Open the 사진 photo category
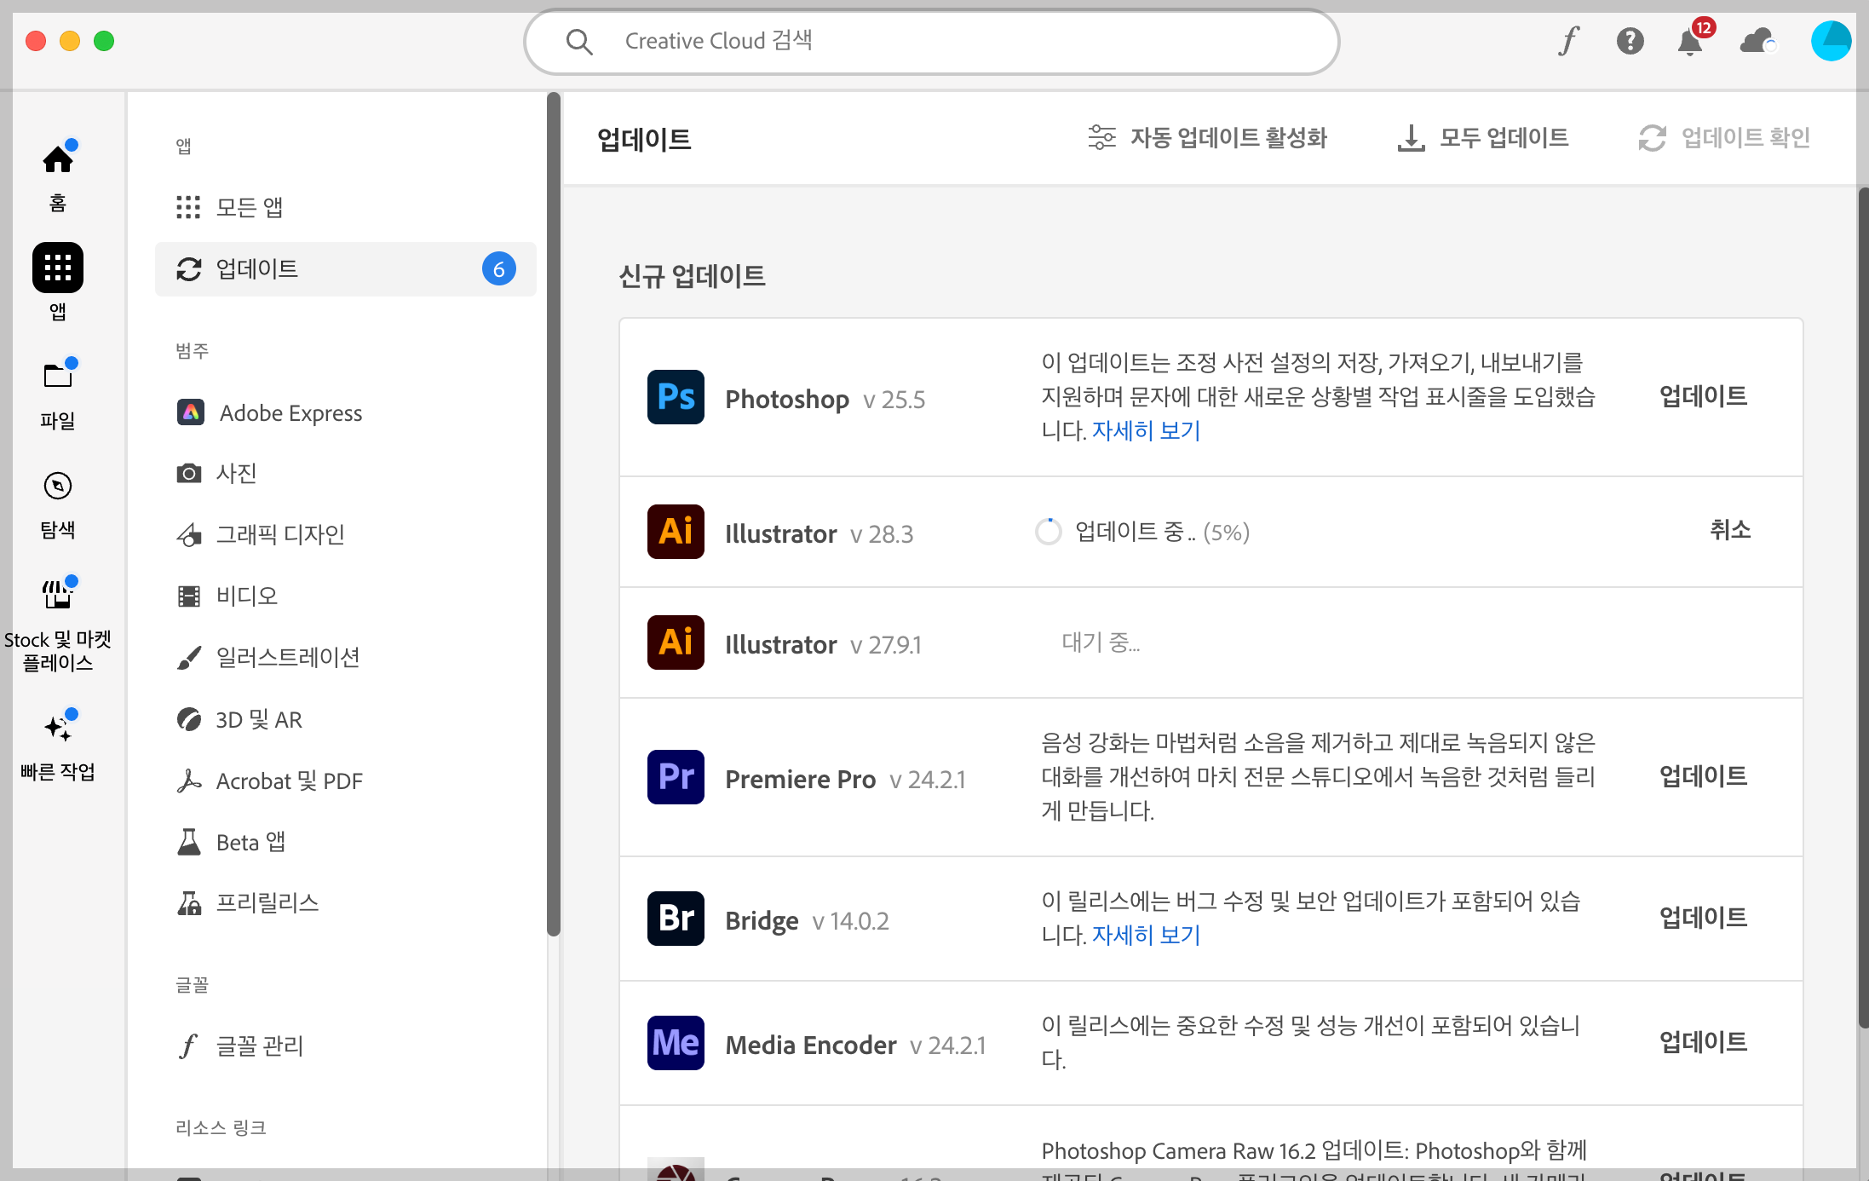Viewport: 1869px width, 1181px height. pyautogui.click(x=346, y=473)
